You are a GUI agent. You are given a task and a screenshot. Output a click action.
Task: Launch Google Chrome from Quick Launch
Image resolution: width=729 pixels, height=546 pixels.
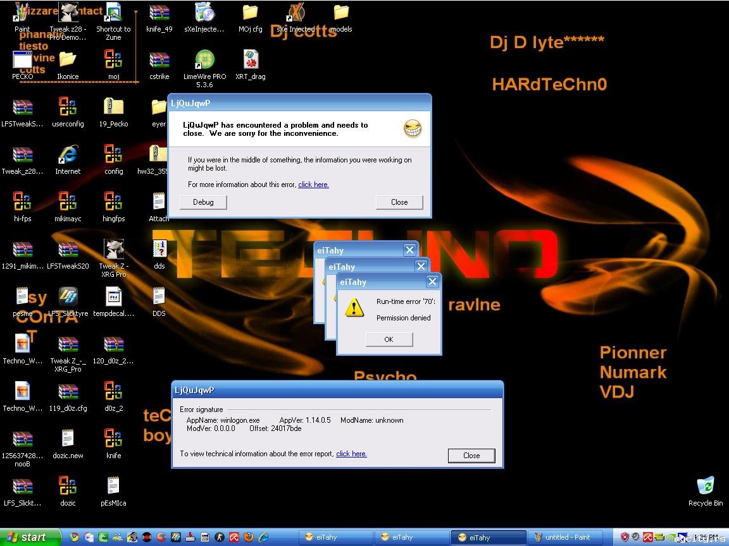[74, 537]
